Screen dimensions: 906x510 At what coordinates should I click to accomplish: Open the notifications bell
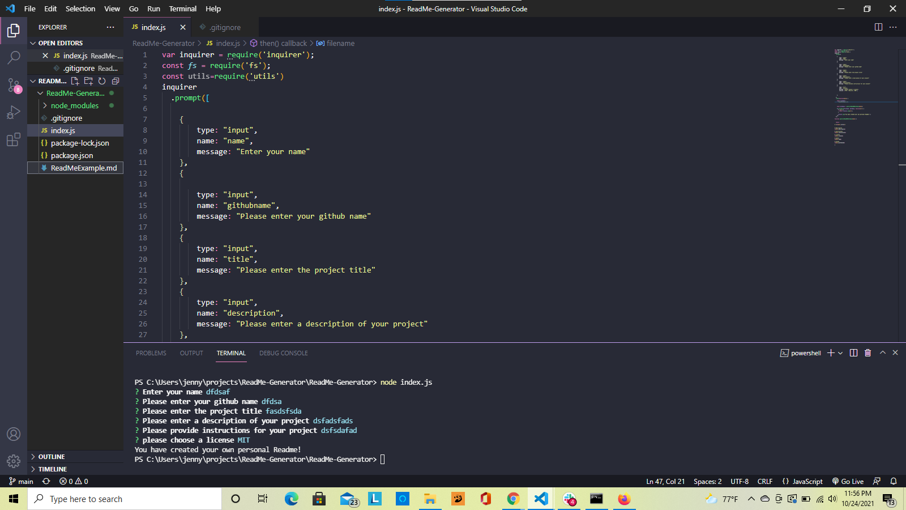click(894, 481)
